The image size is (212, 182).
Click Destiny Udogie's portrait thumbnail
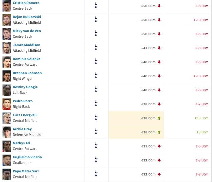[x=7, y=90]
